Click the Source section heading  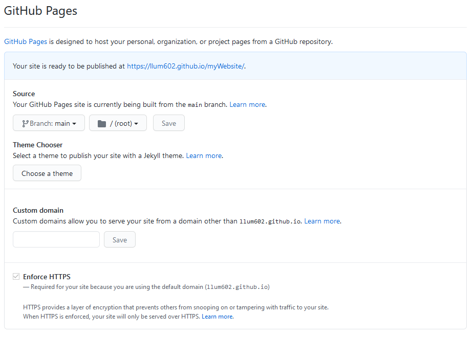click(x=24, y=94)
